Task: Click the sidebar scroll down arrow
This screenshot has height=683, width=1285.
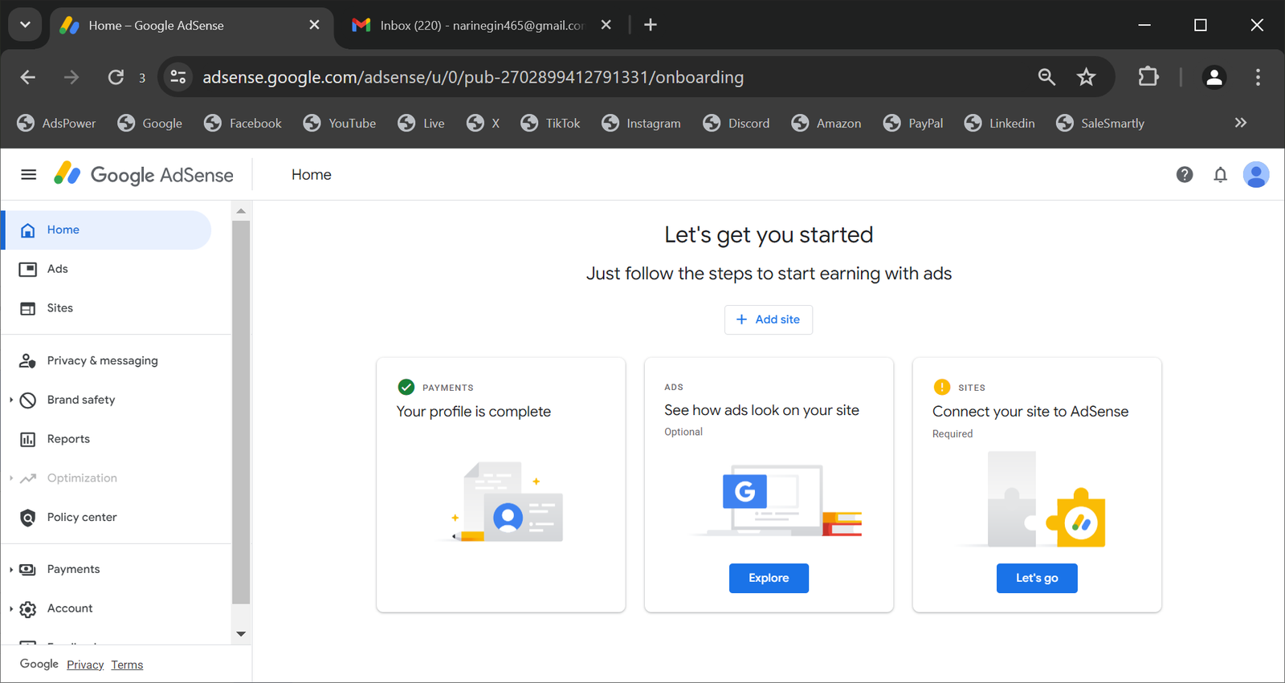Action: [x=241, y=634]
